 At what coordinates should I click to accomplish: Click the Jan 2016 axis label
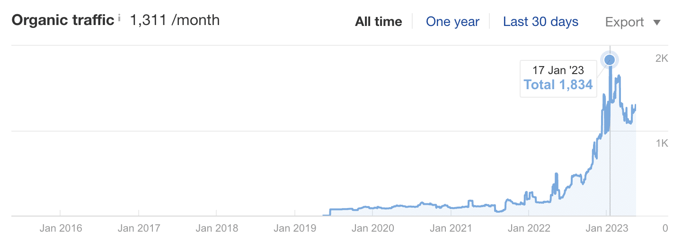60,228
